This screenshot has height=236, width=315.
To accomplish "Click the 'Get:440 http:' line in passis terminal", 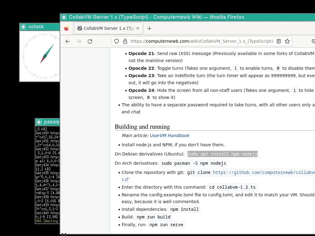I will tap(48, 213).
